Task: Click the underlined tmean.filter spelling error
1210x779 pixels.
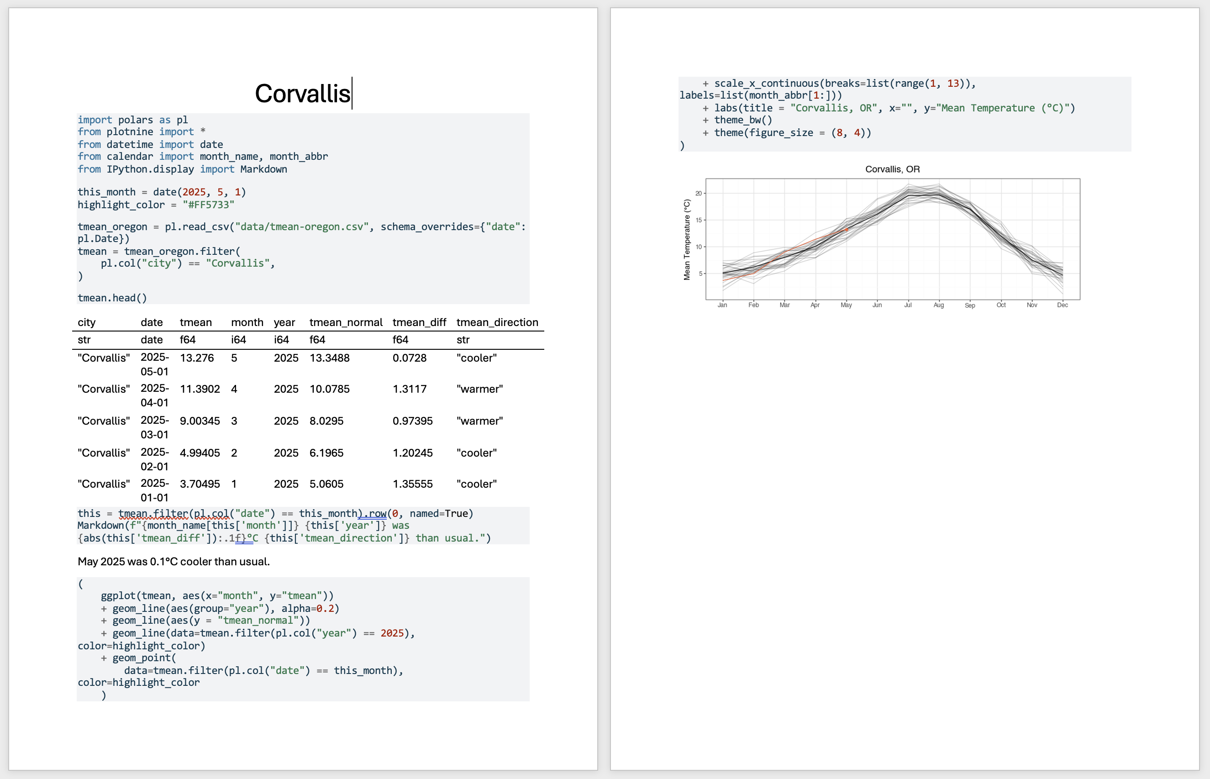Action: coord(153,513)
